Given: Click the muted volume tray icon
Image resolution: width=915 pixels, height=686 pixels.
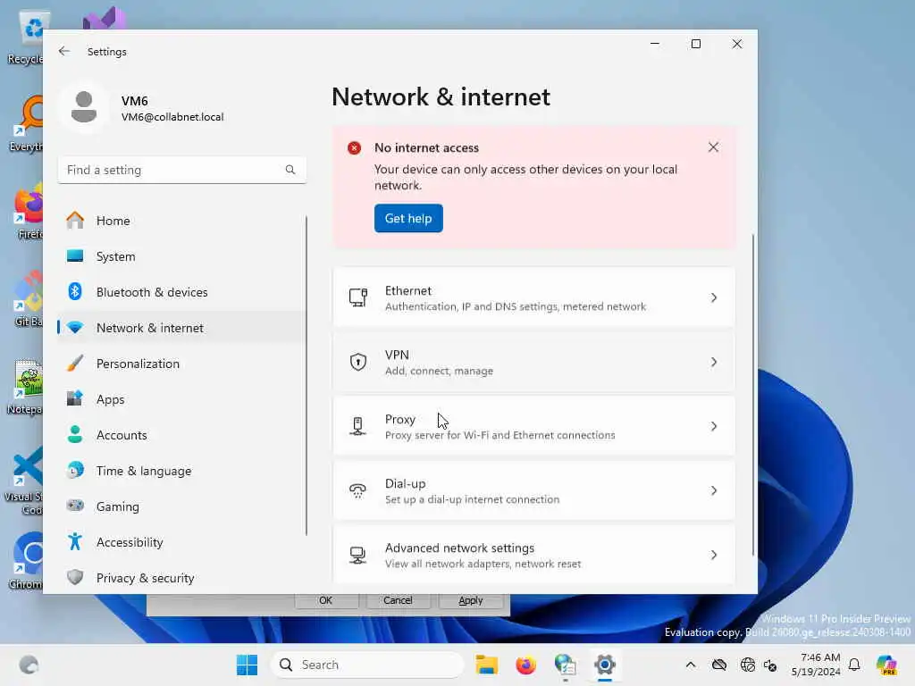Looking at the screenshot, I should coord(769,665).
